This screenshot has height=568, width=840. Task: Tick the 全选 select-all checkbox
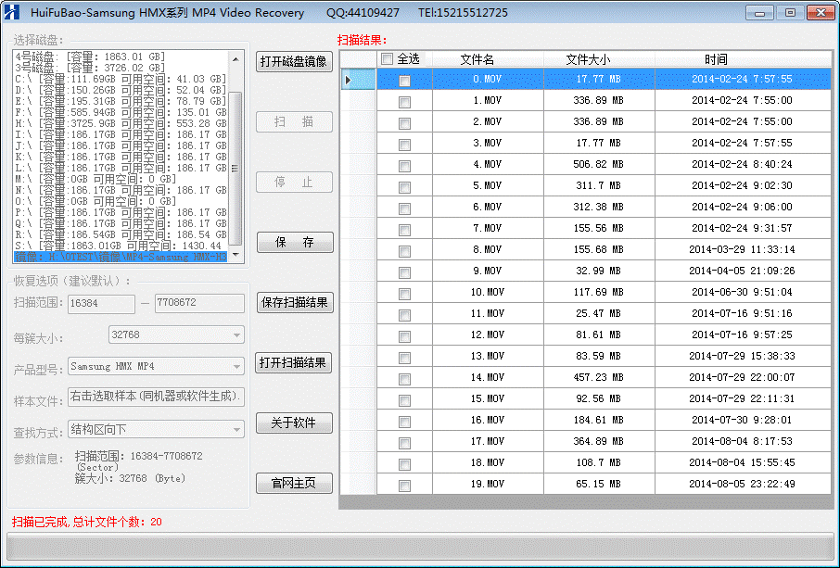[387, 59]
